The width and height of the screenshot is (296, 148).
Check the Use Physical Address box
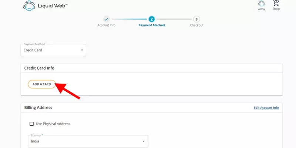click(31, 124)
